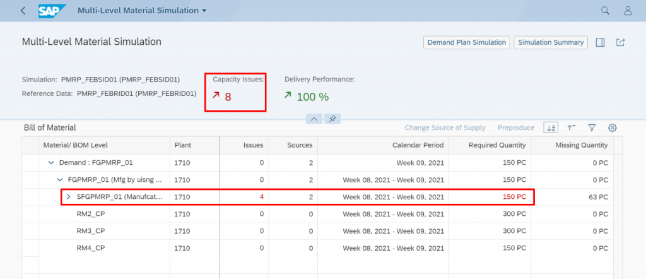The width and height of the screenshot is (646, 279).
Task: Click the 300 PC cell in RM2_CP row
Action: [514, 214]
